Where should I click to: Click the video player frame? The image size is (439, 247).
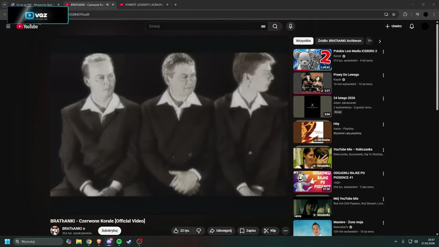point(169,125)
